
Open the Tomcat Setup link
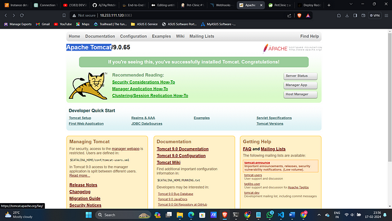pyautogui.click(x=80, y=118)
